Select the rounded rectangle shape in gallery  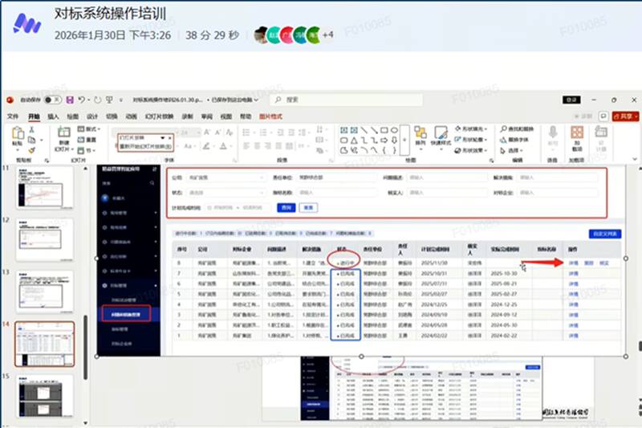click(x=344, y=139)
